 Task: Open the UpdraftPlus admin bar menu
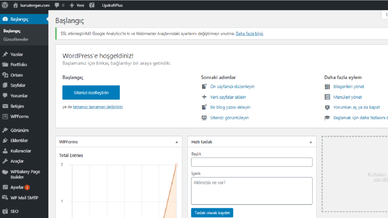point(112,5)
